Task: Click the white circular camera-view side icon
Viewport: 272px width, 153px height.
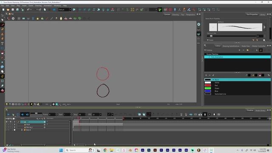Action: (x=198, y=25)
